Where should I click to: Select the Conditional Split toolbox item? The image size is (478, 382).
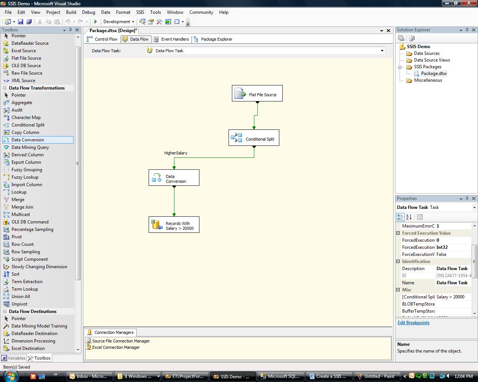tap(28, 125)
